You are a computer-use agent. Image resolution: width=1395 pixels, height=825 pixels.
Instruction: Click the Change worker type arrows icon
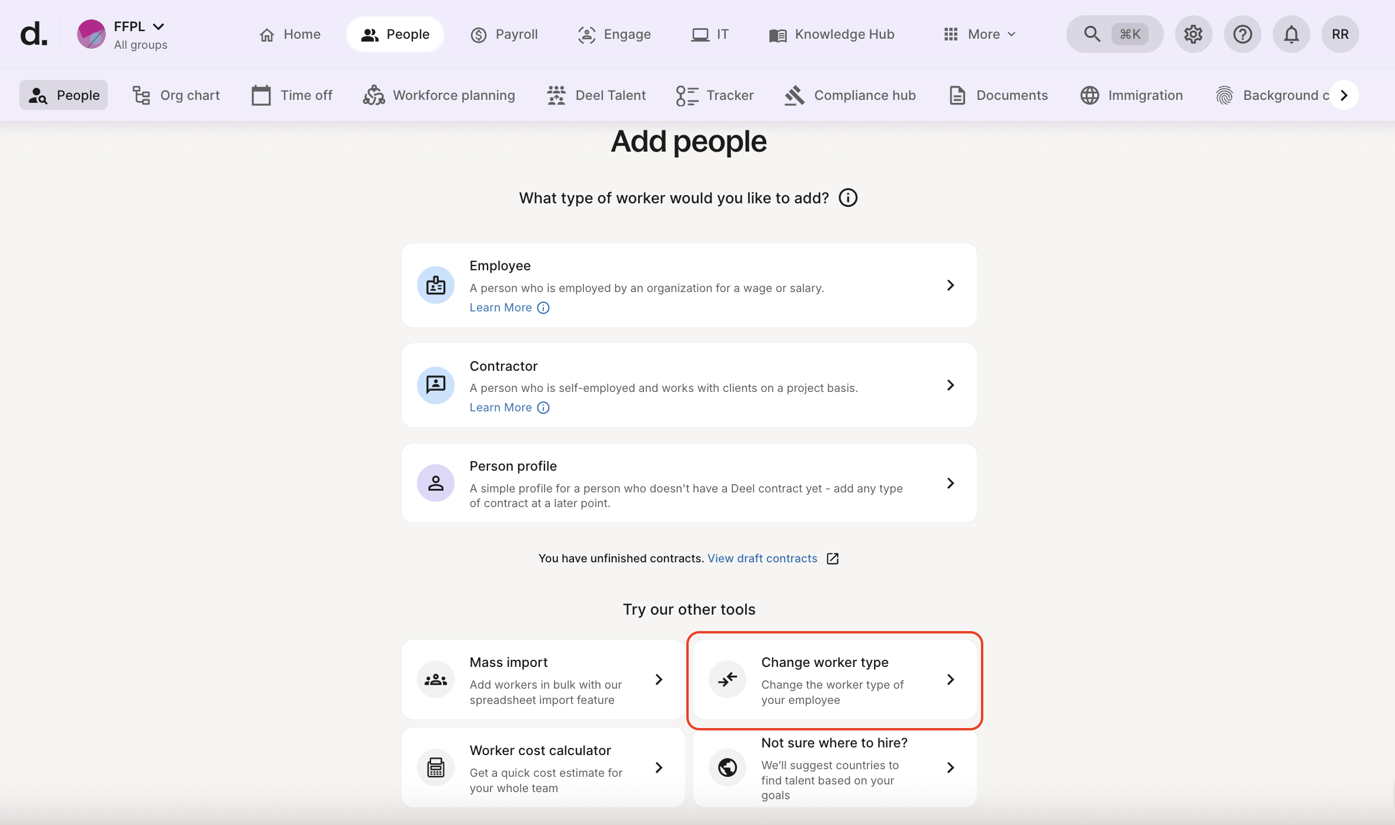pyautogui.click(x=727, y=679)
